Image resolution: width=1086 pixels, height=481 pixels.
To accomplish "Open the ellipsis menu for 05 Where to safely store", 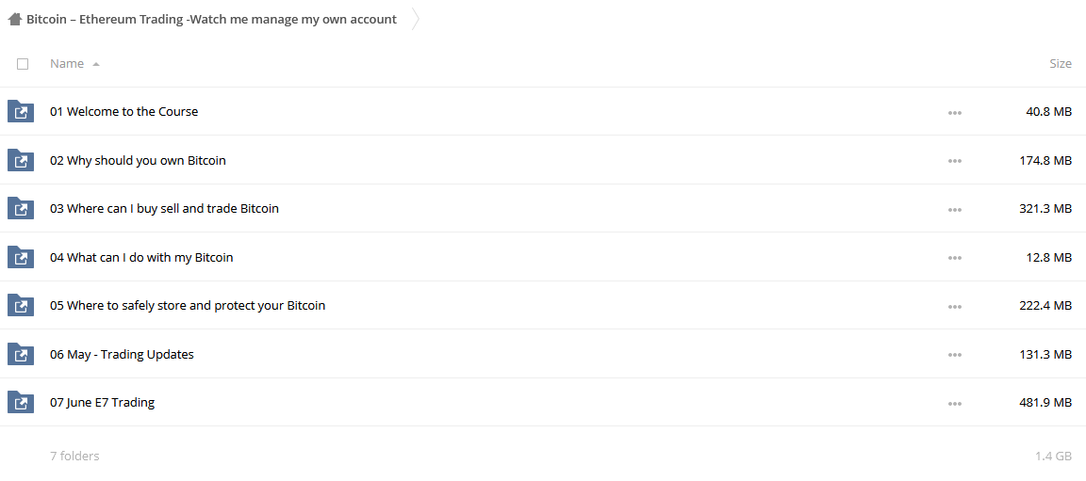I will [x=954, y=306].
